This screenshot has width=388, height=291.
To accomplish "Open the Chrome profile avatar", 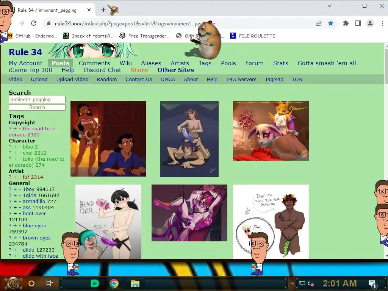I will [370, 23].
